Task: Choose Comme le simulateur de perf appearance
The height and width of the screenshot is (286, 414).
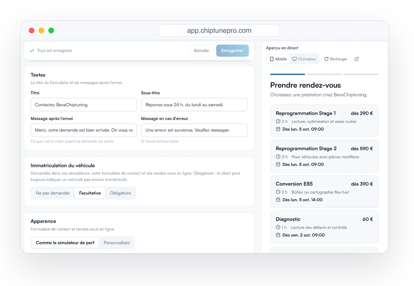Action: point(65,243)
